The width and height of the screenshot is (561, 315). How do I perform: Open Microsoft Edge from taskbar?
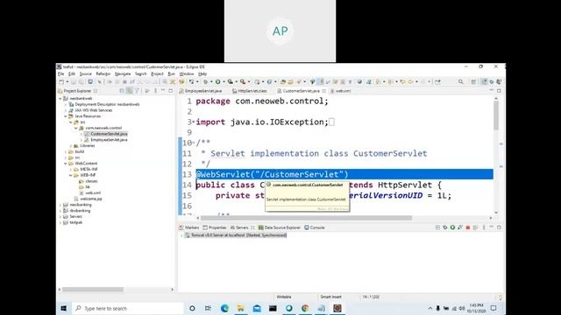(224, 308)
